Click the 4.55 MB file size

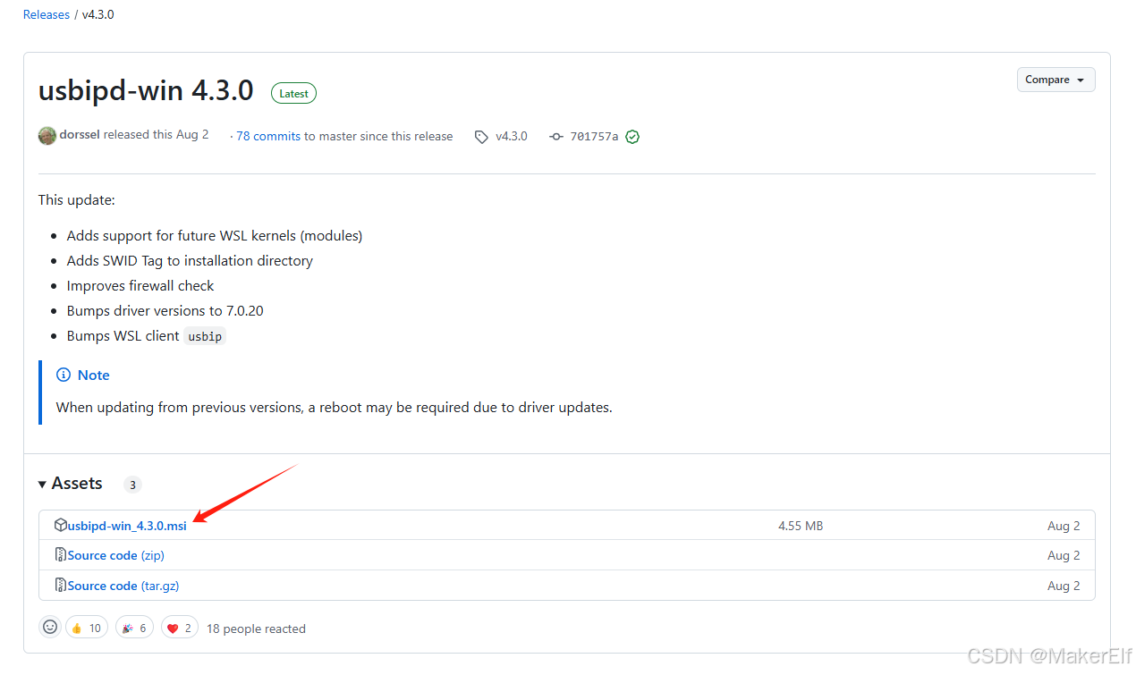click(x=801, y=526)
